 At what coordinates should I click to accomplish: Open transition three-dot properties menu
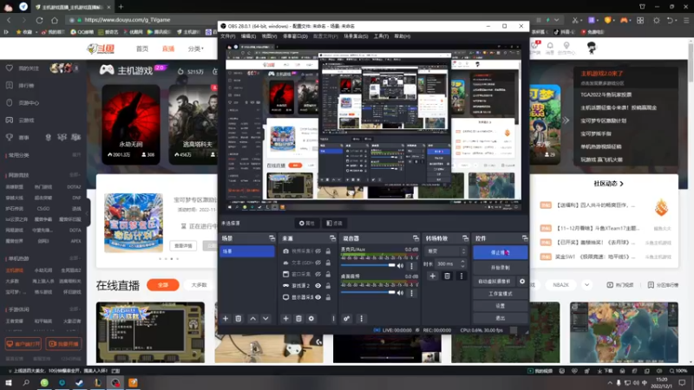pos(462,276)
